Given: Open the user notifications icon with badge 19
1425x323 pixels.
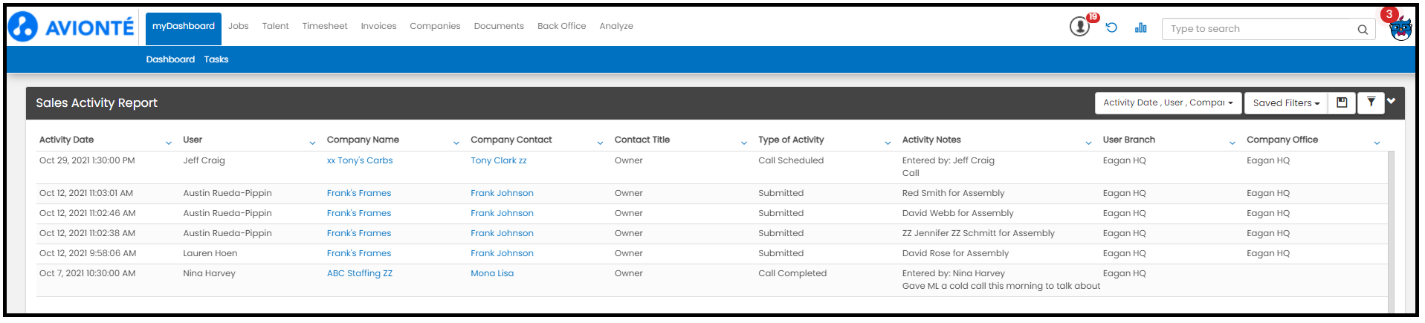Looking at the screenshot, I should 1079,27.
